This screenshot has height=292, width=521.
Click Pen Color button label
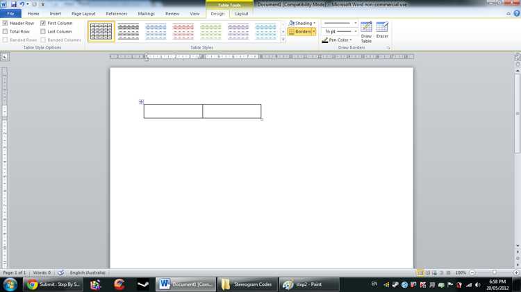click(x=338, y=40)
